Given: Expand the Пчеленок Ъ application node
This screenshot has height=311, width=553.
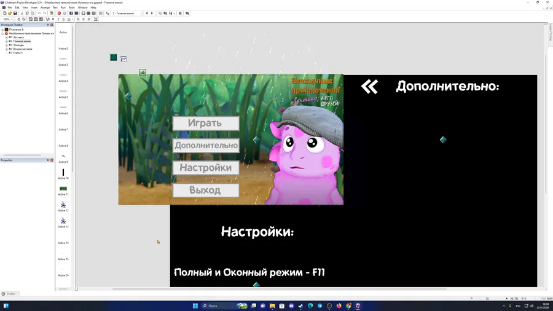Looking at the screenshot, I should tap(2, 30).
